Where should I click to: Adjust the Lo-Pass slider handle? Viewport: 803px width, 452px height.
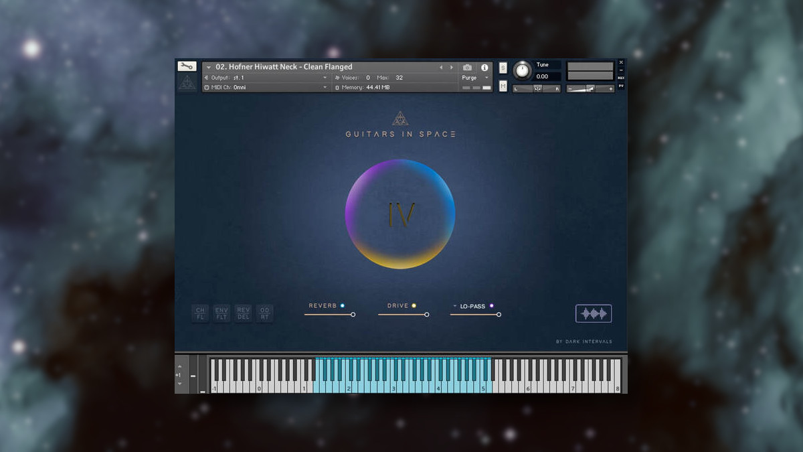(x=499, y=314)
